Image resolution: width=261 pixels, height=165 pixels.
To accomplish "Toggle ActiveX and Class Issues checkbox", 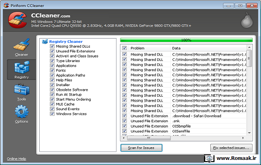I will tap(52, 56).
